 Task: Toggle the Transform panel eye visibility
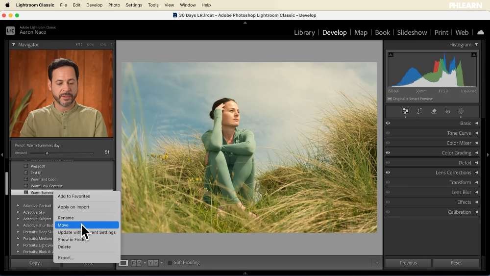pyautogui.click(x=388, y=182)
